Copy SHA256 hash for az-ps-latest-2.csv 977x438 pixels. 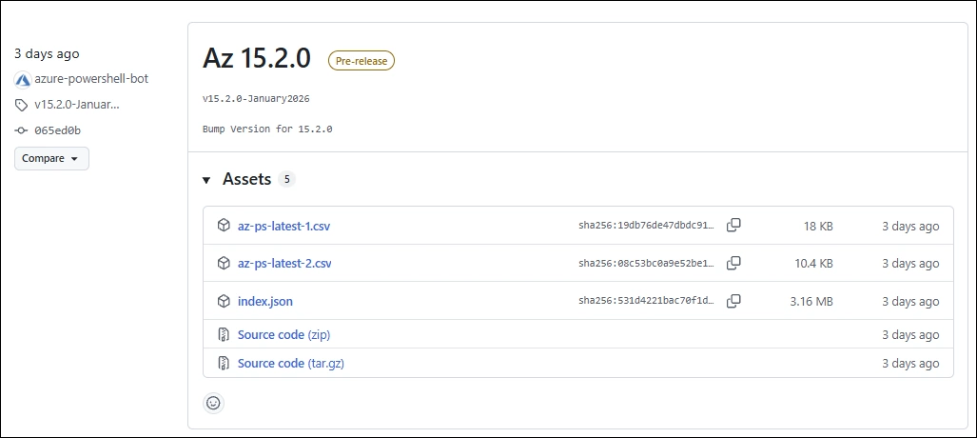pyautogui.click(x=733, y=263)
